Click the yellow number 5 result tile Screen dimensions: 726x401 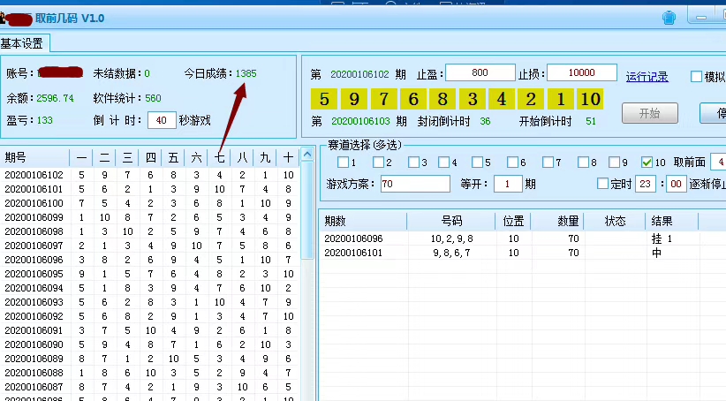coord(324,99)
